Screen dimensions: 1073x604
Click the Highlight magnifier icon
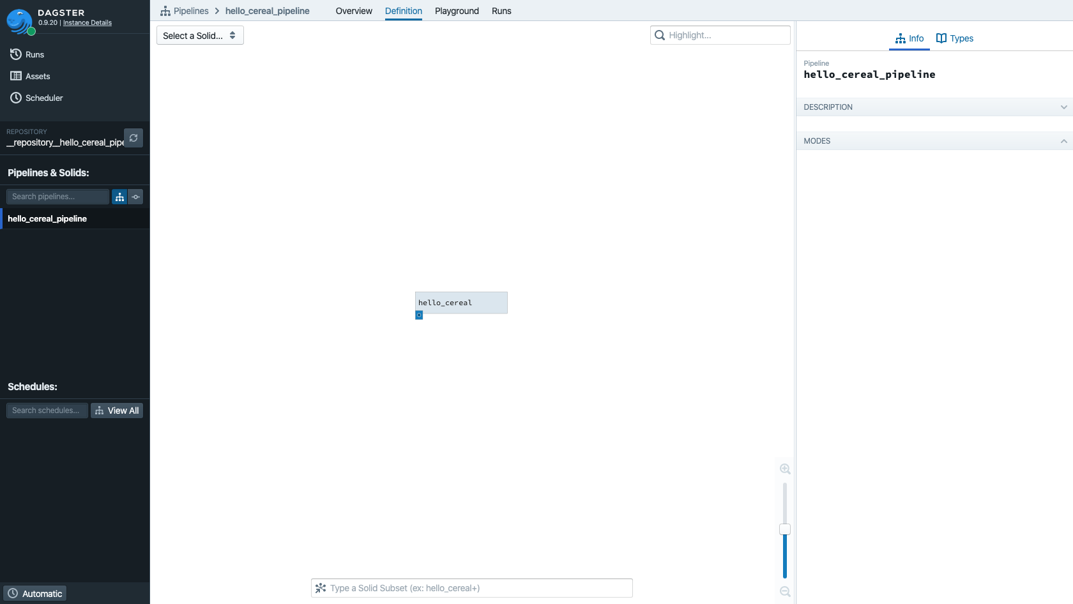(x=660, y=35)
